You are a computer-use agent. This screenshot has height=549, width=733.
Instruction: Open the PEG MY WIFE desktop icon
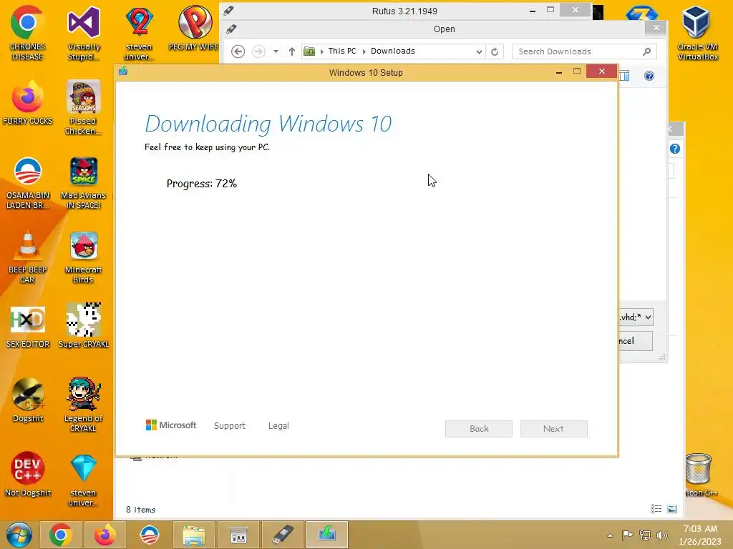(193, 28)
